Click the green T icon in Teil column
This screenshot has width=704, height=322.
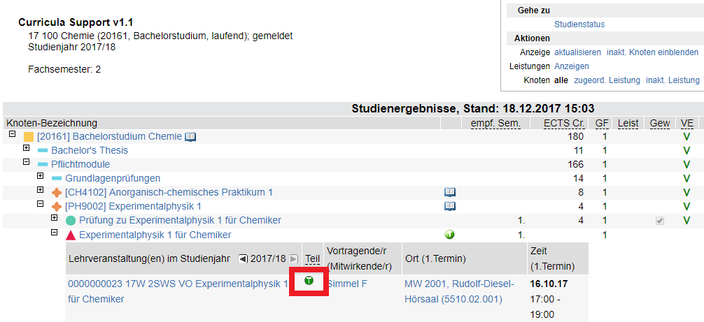pyautogui.click(x=309, y=281)
